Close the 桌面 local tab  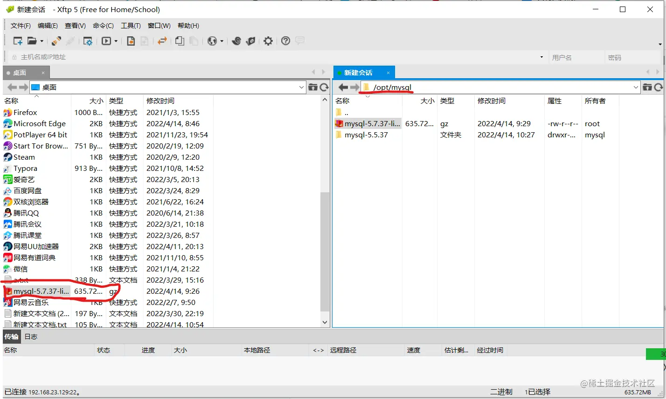point(43,73)
